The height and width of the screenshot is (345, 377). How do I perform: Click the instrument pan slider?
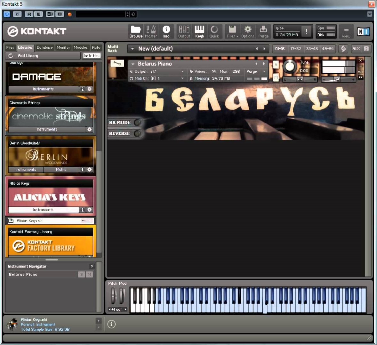click(300, 79)
